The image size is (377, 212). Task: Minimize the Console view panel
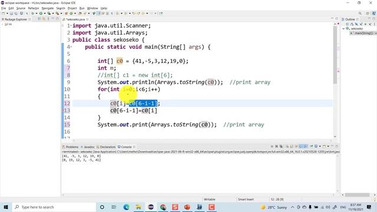[x=332, y=146]
